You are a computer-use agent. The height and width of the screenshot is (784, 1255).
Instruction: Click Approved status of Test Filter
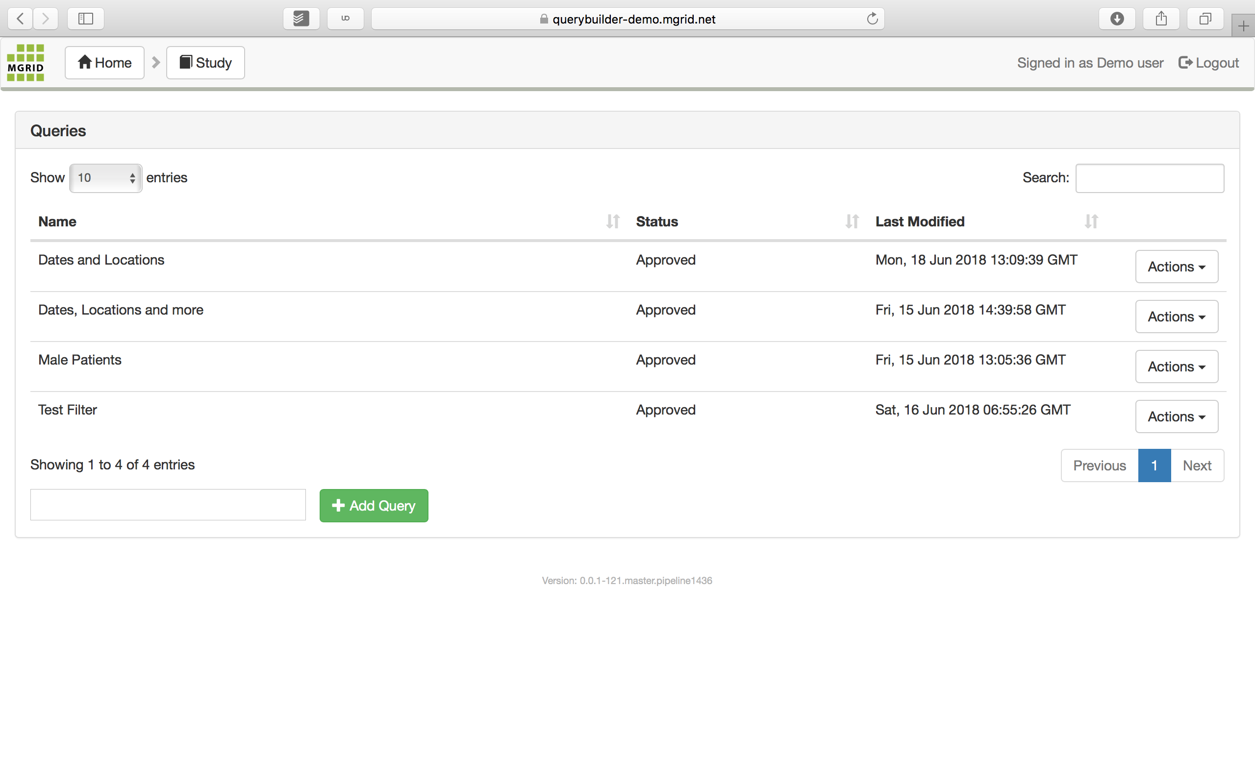pyautogui.click(x=666, y=410)
